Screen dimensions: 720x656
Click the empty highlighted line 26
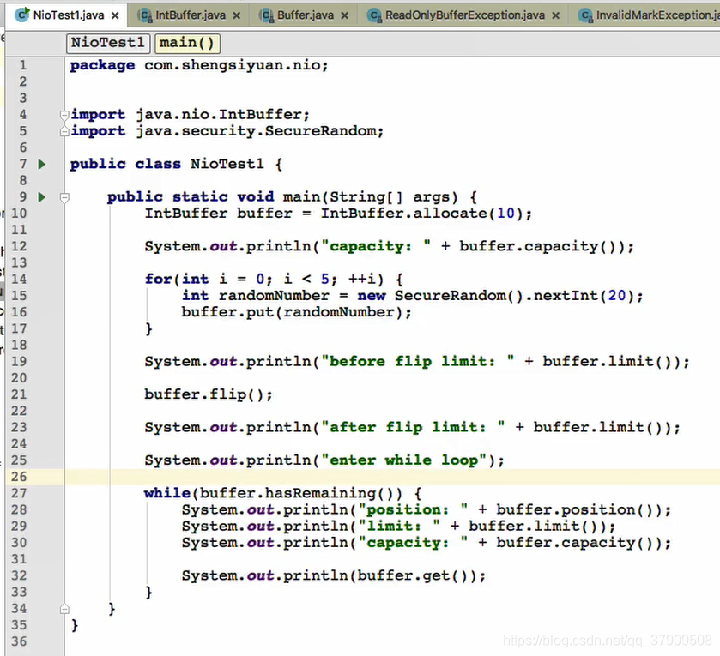coord(392,477)
